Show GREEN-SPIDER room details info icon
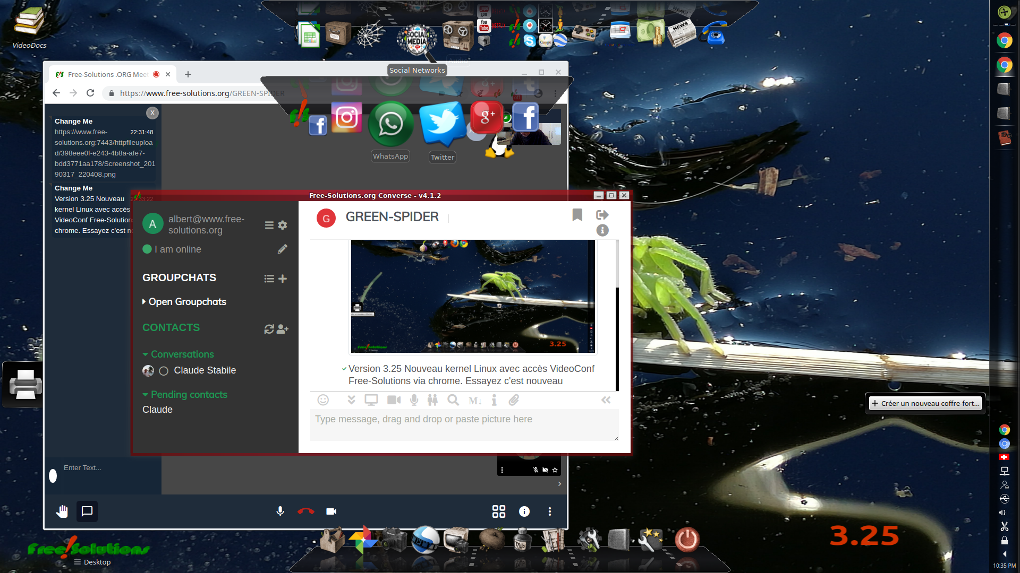Viewport: 1020px width, 573px height. click(x=602, y=230)
